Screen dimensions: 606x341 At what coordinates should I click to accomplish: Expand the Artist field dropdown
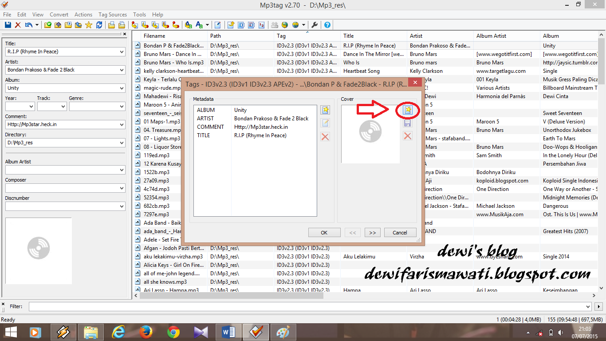tap(122, 70)
